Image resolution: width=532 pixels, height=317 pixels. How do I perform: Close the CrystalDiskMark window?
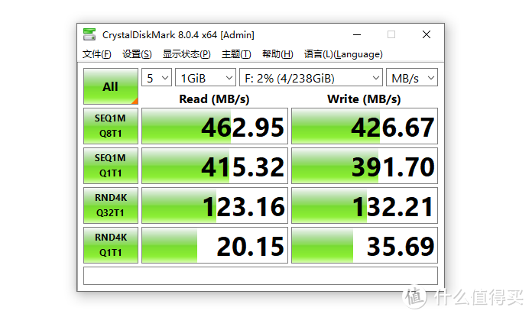(427, 34)
